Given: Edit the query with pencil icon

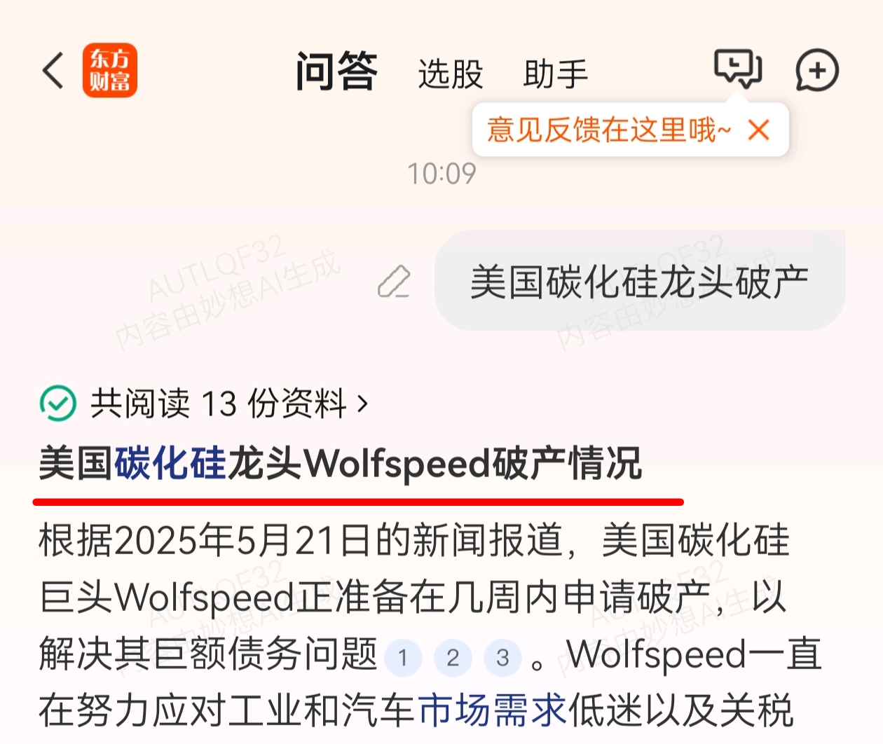Looking at the screenshot, I should pyautogui.click(x=394, y=282).
